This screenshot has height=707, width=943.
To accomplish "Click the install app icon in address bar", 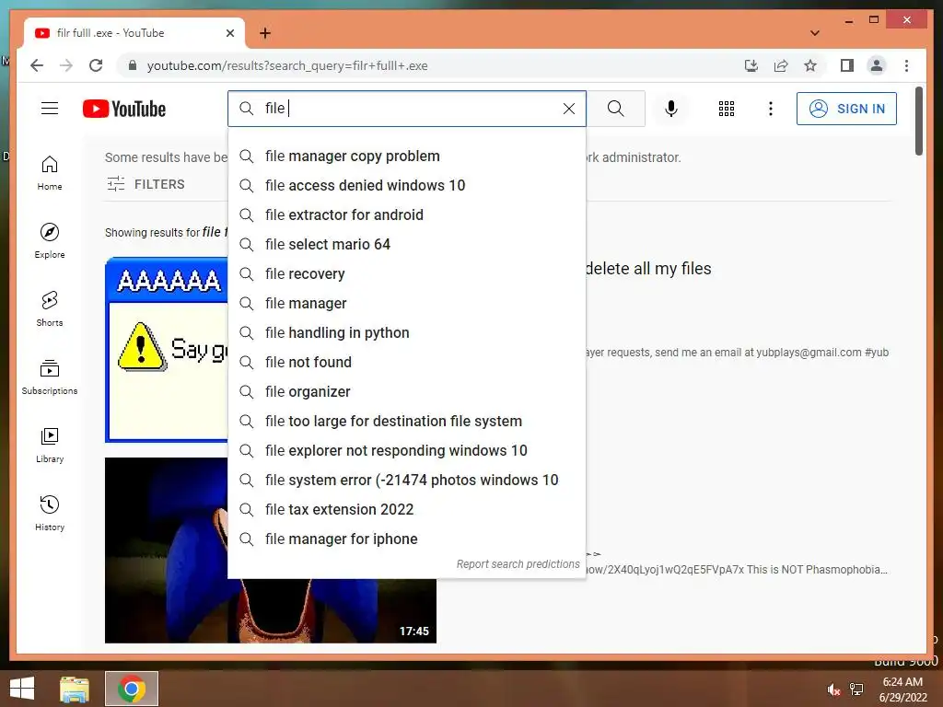I will 751,65.
